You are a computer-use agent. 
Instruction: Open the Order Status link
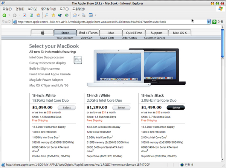(129, 38)
